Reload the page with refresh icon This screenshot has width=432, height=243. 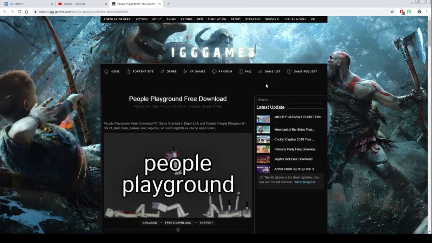(19, 11)
